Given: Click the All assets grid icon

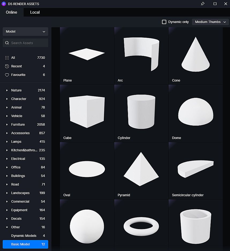Looking at the screenshot, I should click(x=7, y=58).
